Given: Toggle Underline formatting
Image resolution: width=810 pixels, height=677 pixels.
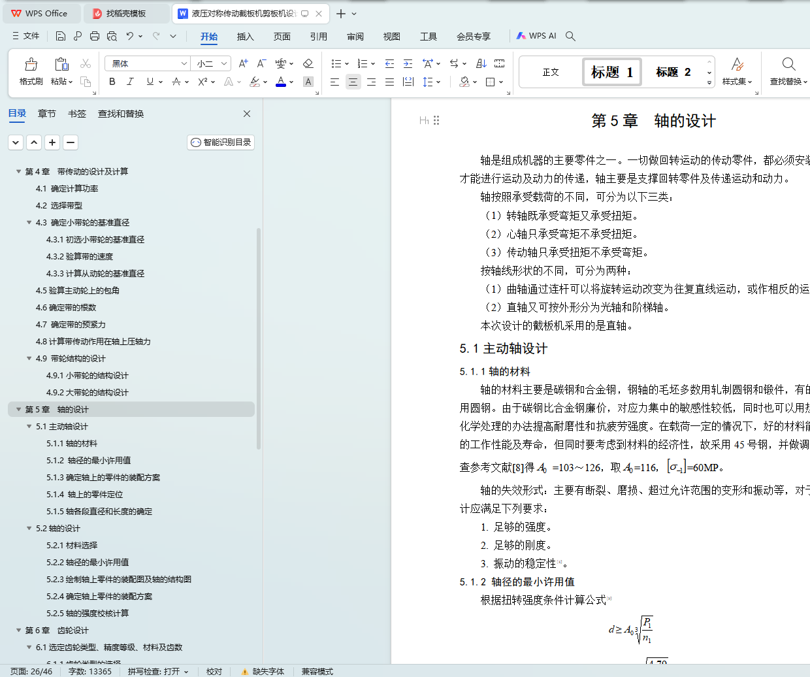Looking at the screenshot, I should (x=150, y=82).
